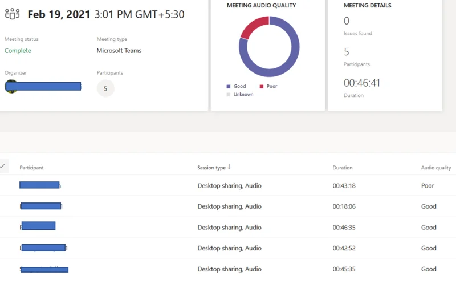Viewport: 456px width, 284px height.
Task: Click the duration value 00:43:18
Action: click(x=344, y=186)
